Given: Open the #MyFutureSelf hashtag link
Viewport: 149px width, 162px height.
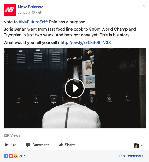Looking at the screenshot, I should pyautogui.click(x=33, y=22).
